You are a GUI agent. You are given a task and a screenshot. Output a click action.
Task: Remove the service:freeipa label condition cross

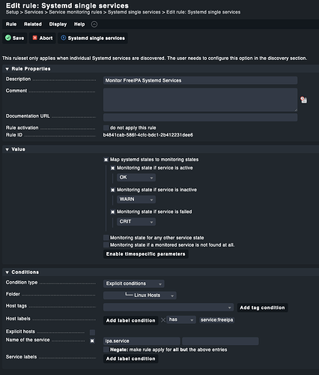point(163,319)
